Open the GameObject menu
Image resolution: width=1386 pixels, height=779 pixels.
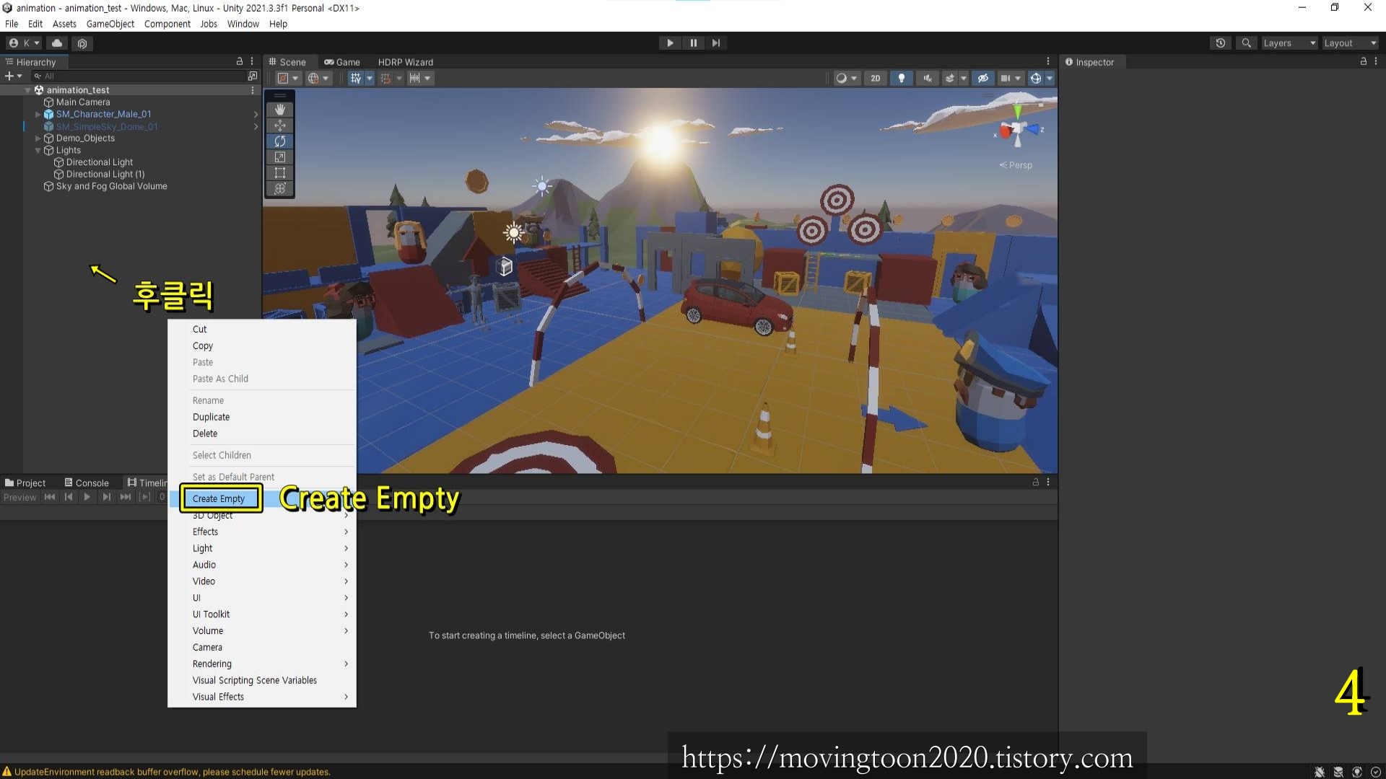tap(110, 24)
